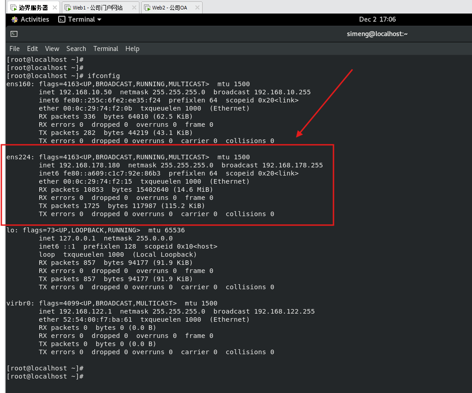This screenshot has width=472, height=393.
Task: Click the Web2 tab VM icon
Action: point(147,8)
